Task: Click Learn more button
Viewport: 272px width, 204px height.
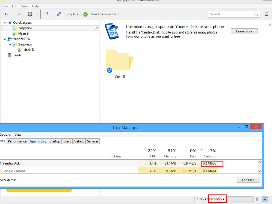Action: click(x=244, y=31)
